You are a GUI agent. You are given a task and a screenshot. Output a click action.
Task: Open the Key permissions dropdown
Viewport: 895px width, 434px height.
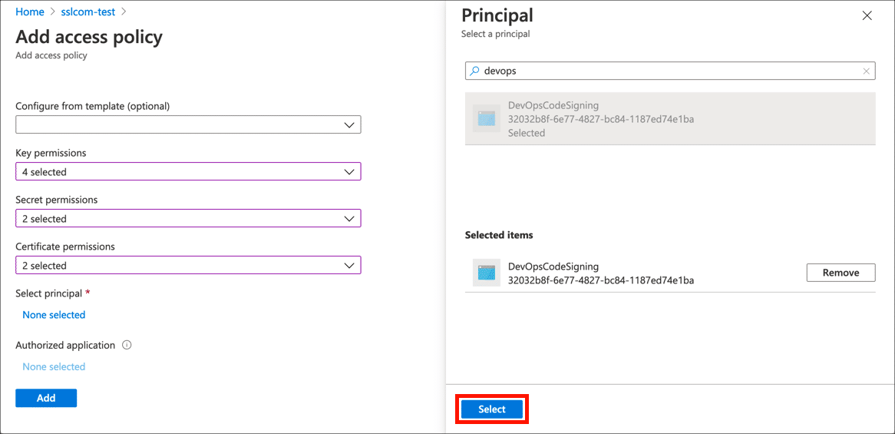tap(188, 172)
